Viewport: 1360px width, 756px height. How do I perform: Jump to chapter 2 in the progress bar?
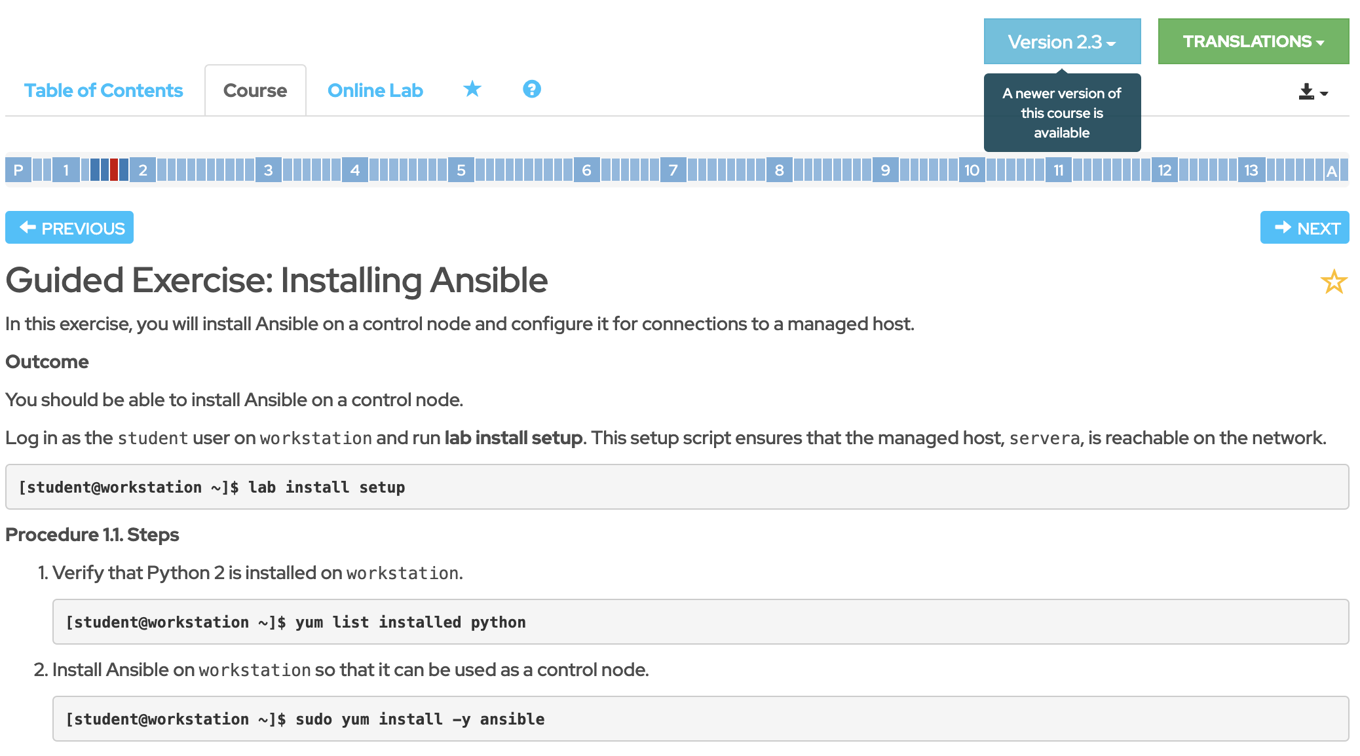tap(142, 170)
